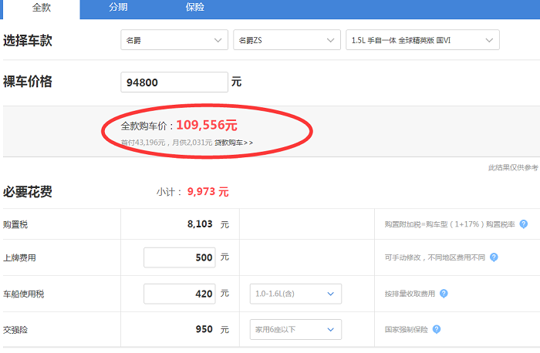Select the 8,103 购置税 amount

(200, 224)
